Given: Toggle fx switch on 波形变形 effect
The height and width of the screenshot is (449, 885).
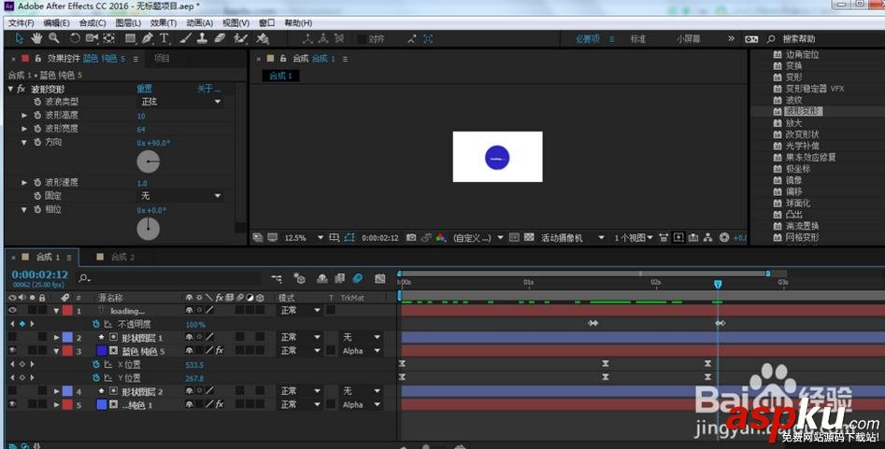Looking at the screenshot, I should [21, 89].
